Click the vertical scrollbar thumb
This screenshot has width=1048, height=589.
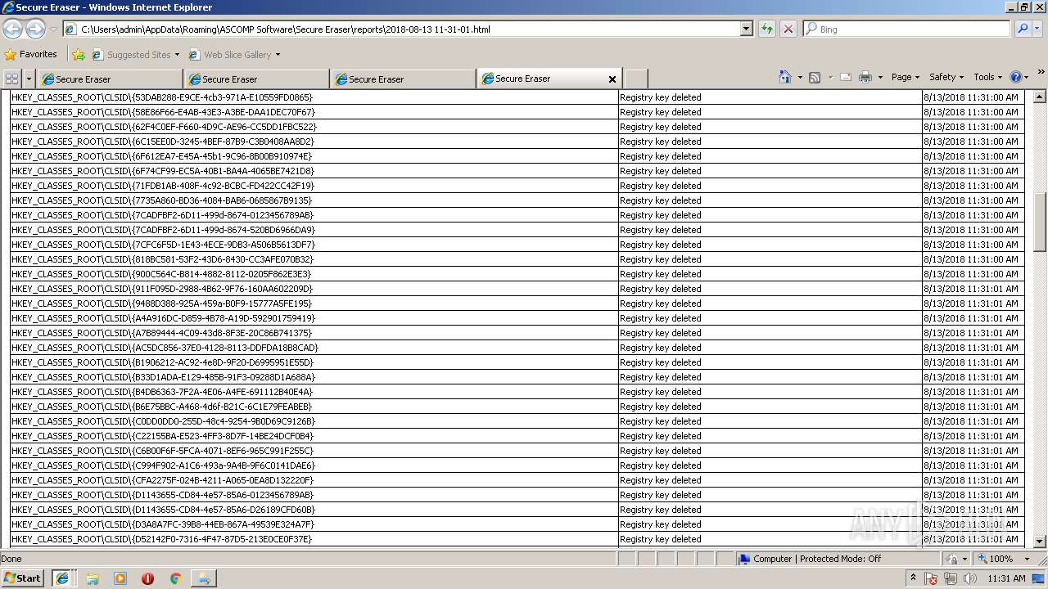pos(1040,222)
